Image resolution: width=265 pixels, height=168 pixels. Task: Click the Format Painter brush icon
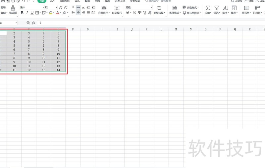point(13,8)
